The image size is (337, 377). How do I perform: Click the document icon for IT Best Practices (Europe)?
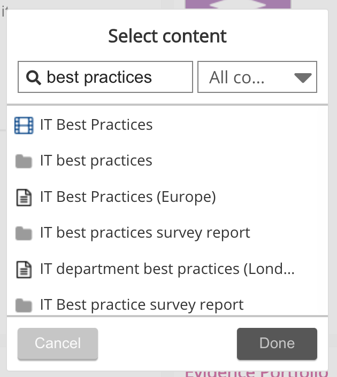pyautogui.click(x=24, y=198)
